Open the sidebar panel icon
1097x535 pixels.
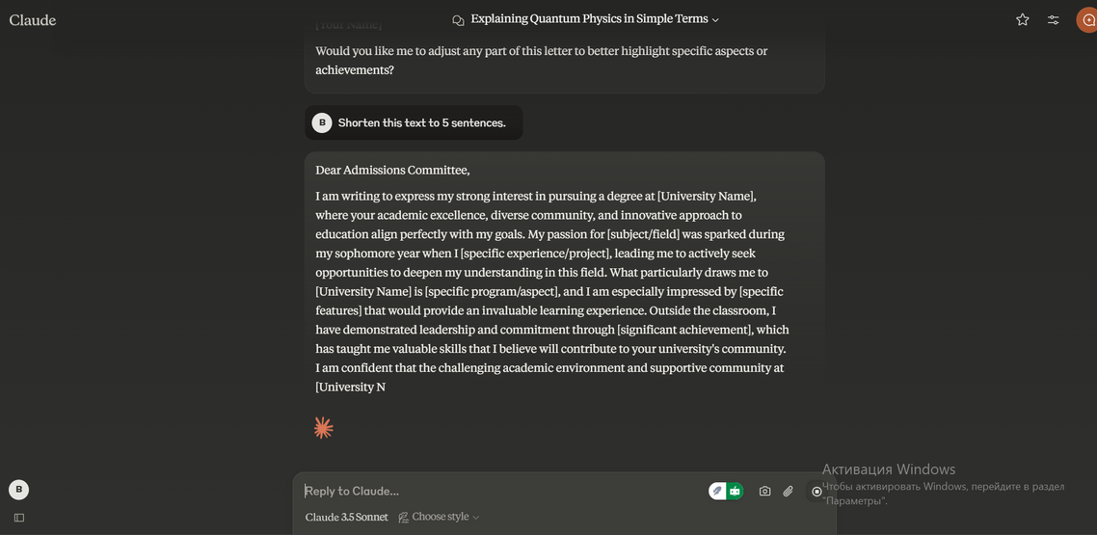click(18, 518)
